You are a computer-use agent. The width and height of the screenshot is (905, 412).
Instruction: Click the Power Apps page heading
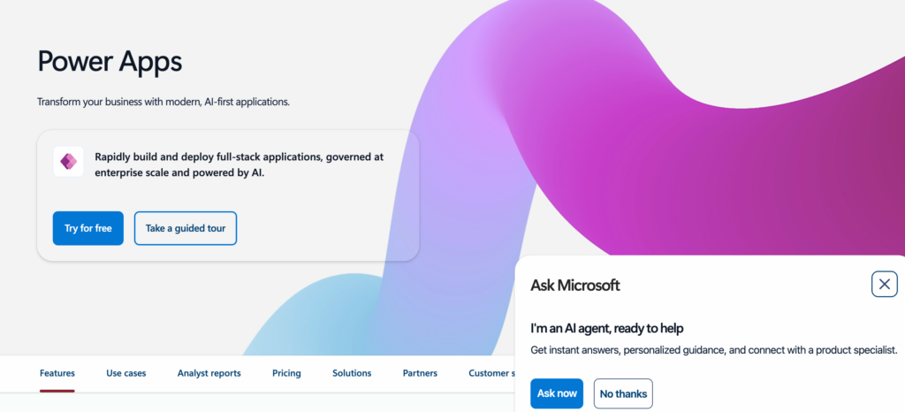(x=110, y=62)
